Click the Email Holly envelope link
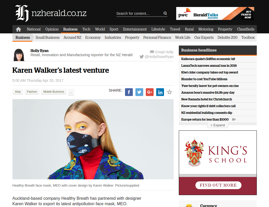Viewport: 269px width, 207px height. point(162,52)
